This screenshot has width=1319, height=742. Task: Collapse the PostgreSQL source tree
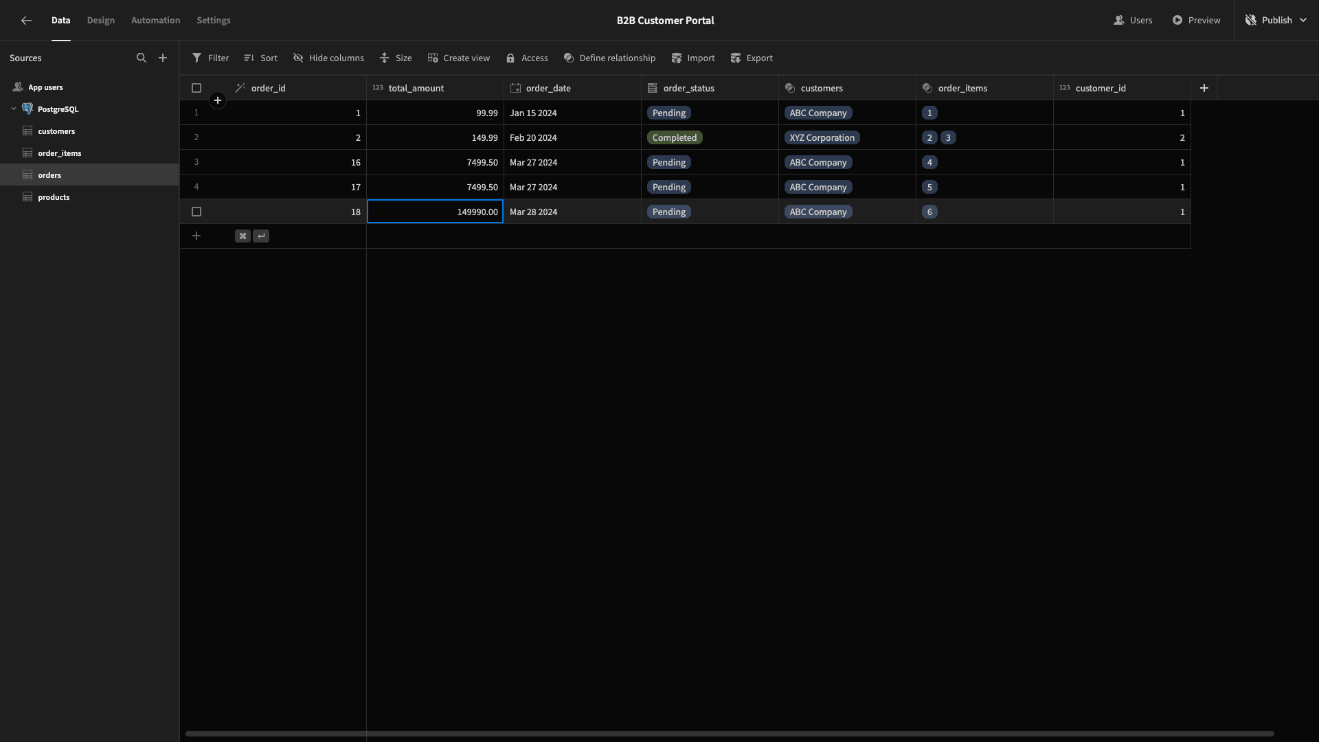14,109
